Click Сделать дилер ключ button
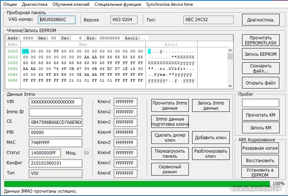Viewport: 288px width, 196px height. 170,137
